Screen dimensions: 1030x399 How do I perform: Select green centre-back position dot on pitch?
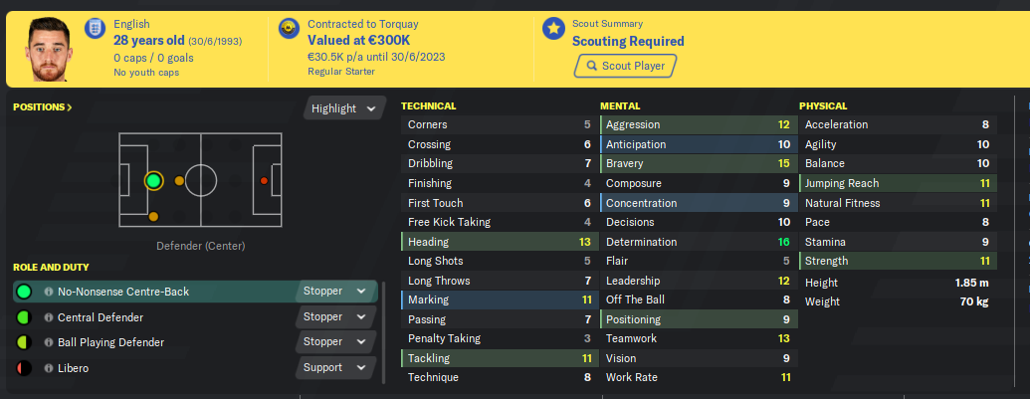point(153,180)
